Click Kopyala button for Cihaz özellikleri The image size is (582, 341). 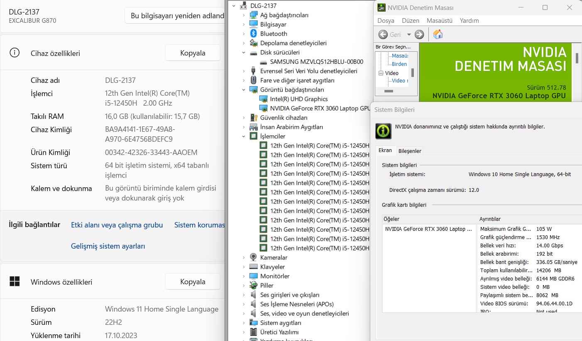(x=193, y=53)
